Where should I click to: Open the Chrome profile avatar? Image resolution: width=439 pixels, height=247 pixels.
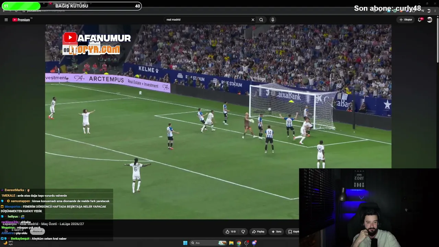(428, 11)
